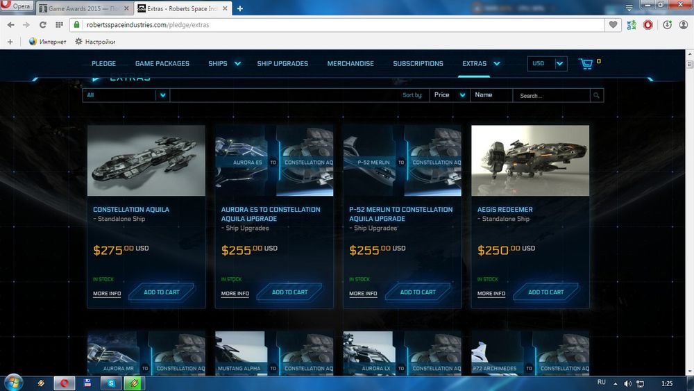
Task: Expand the Extras dropdown arrow
Action: point(497,64)
